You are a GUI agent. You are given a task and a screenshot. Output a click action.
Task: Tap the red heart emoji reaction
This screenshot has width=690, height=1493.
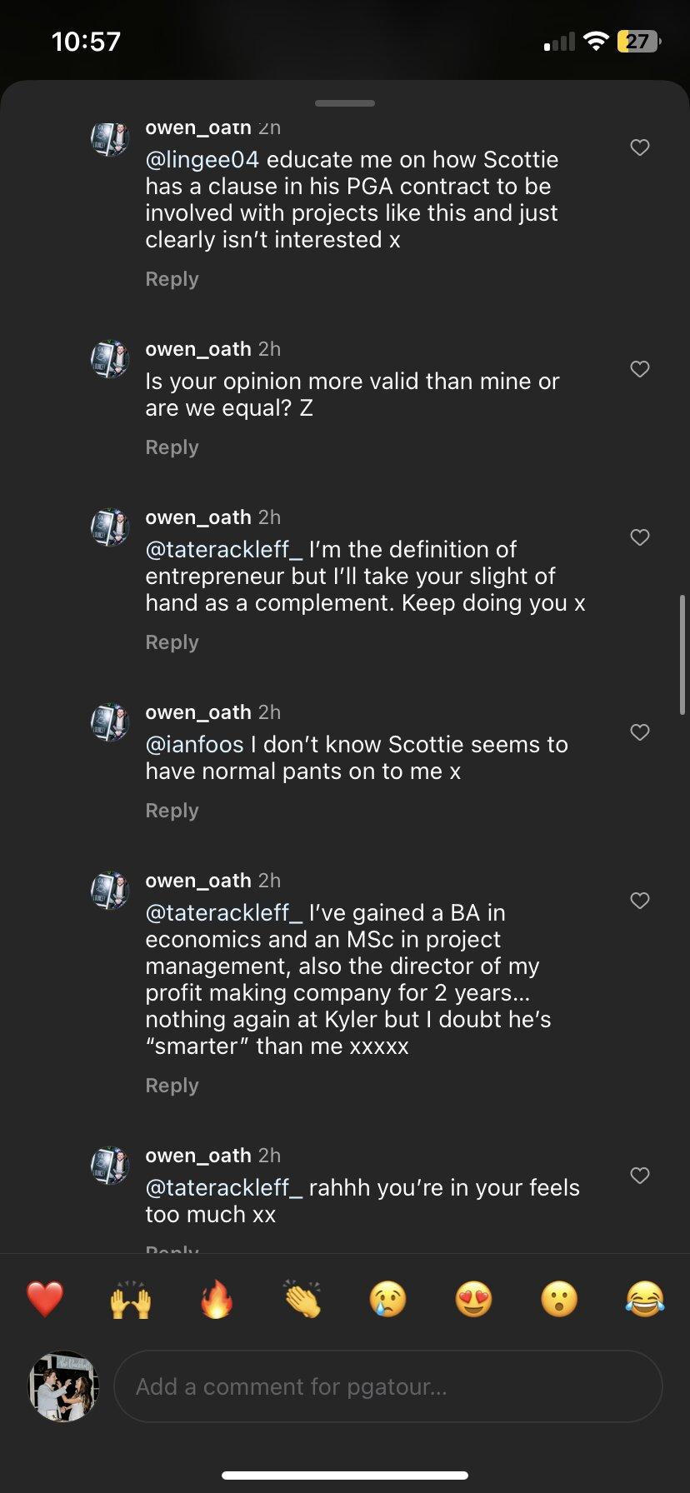pos(45,1299)
